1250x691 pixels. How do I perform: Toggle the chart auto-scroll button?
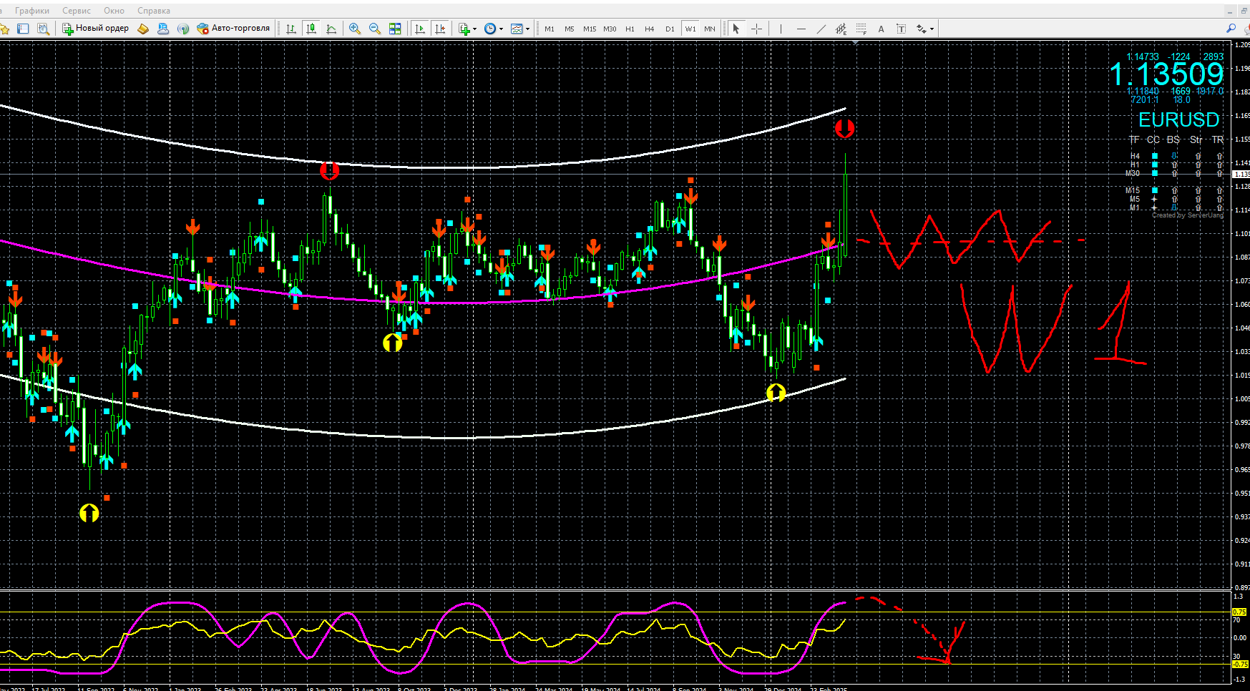[420, 29]
